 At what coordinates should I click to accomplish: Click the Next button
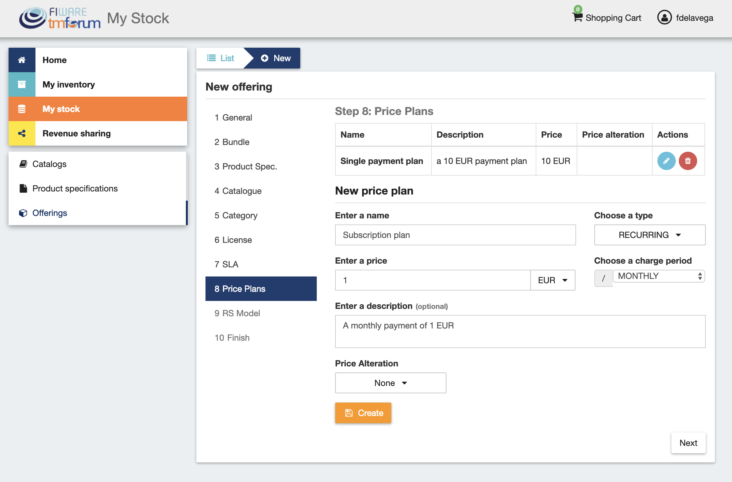coord(688,443)
